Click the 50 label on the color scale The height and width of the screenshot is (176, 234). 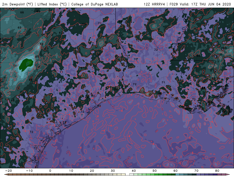coord(155,171)
